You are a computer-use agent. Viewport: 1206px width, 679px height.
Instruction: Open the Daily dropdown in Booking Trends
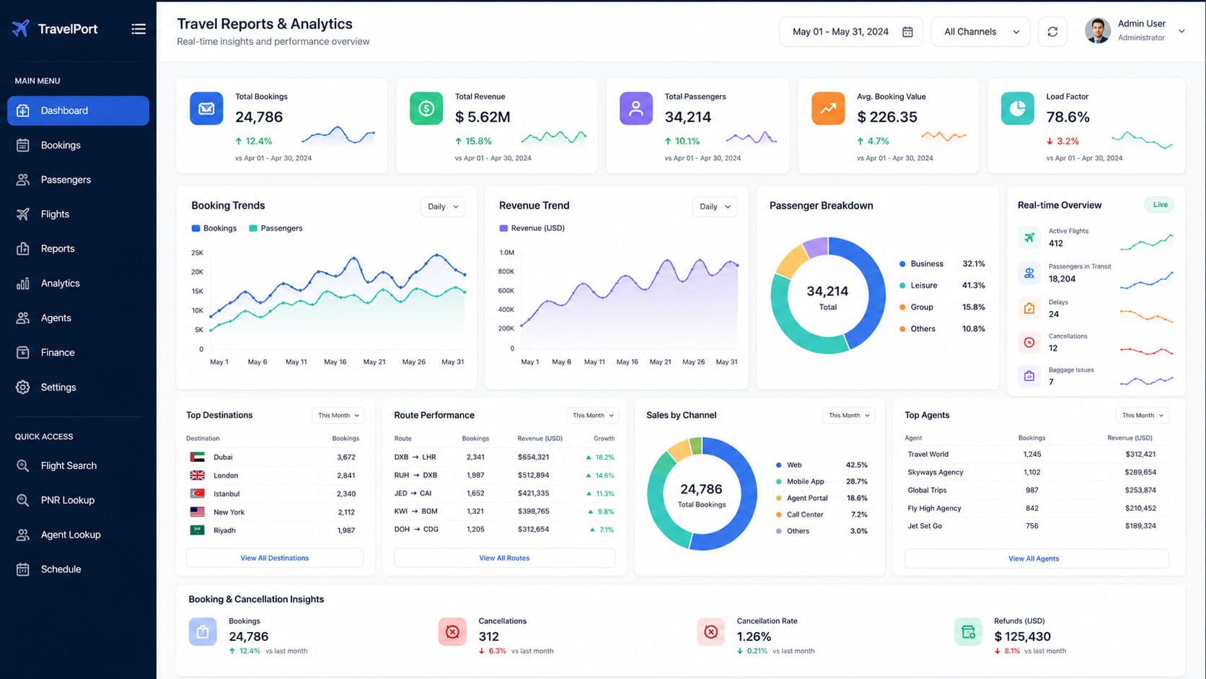443,206
